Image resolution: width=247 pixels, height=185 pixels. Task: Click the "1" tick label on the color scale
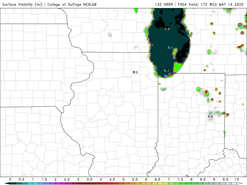coord(33,179)
